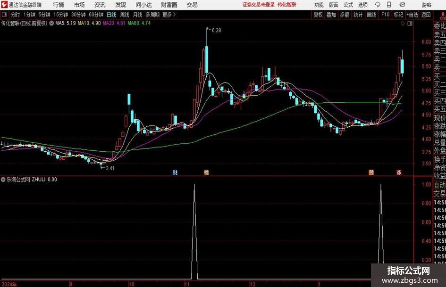Click the 传化智联 stock name in title bar

(x=287, y=5)
